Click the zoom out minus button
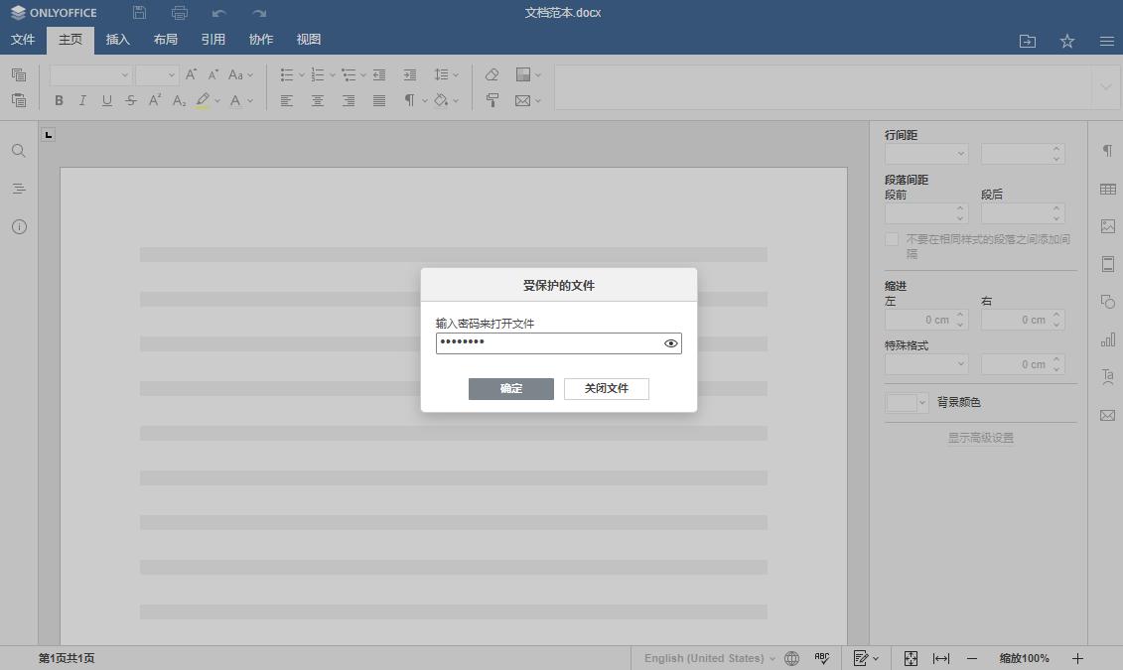Image resolution: width=1123 pixels, height=670 pixels. [x=972, y=658]
